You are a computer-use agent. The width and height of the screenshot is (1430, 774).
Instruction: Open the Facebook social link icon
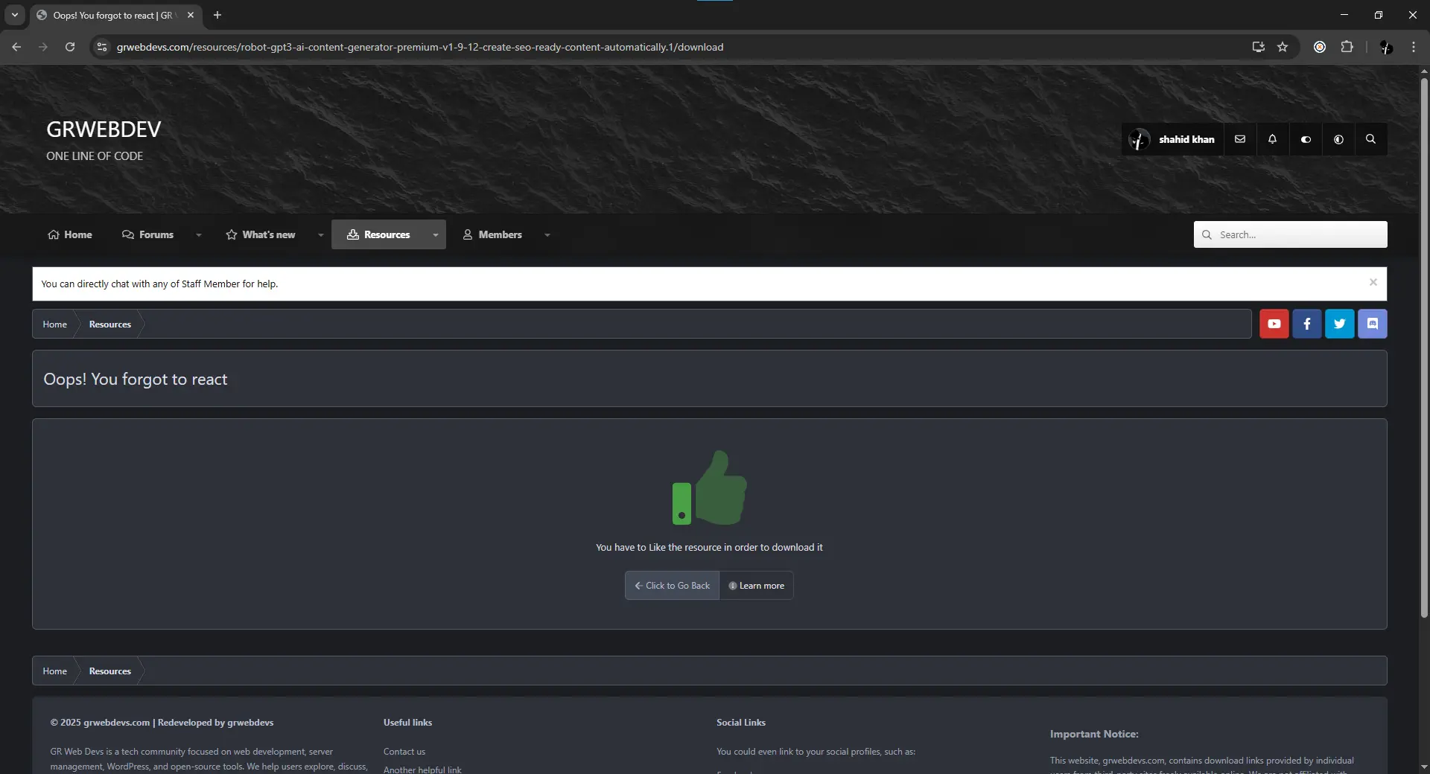click(x=1306, y=324)
